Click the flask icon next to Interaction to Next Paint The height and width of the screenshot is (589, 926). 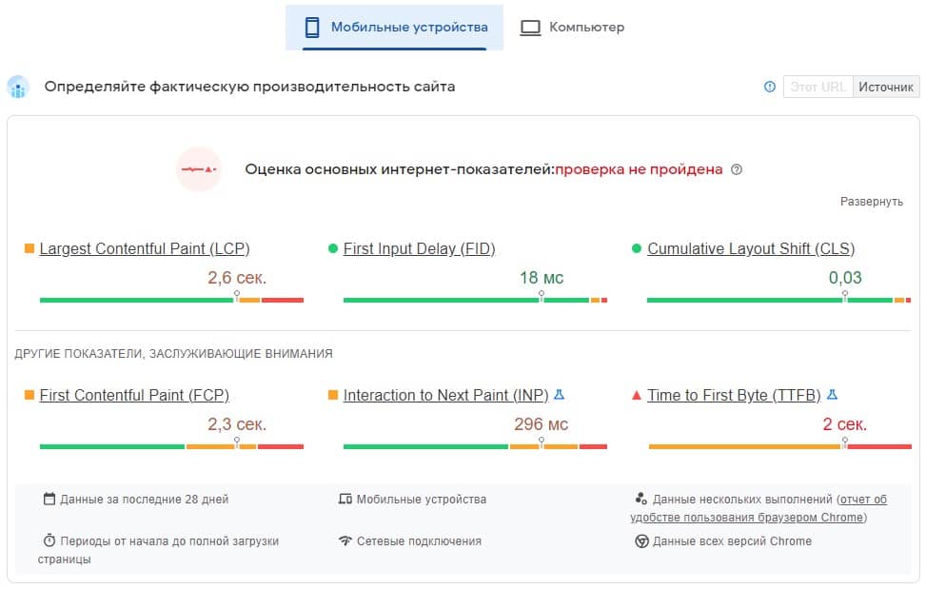(x=557, y=392)
